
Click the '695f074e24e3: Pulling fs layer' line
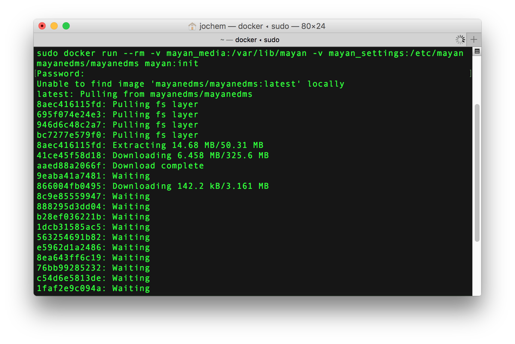[117, 115]
